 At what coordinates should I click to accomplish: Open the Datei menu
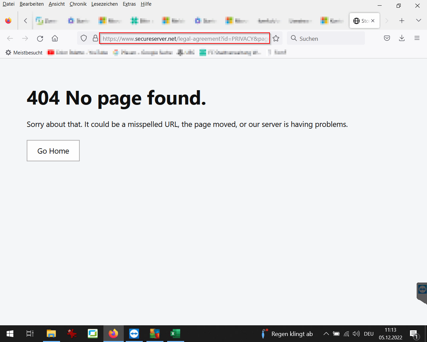[9, 4]
